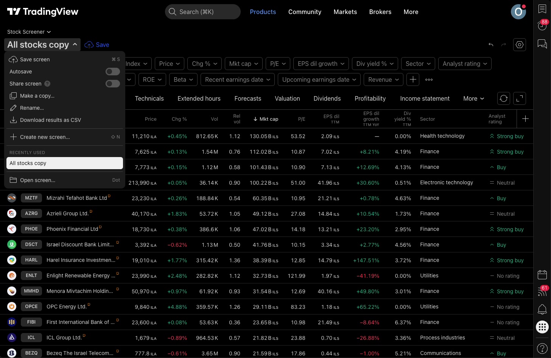Click the Phoenix Financial logo
The height and width of the screenshot is (358, 551).
12,229
